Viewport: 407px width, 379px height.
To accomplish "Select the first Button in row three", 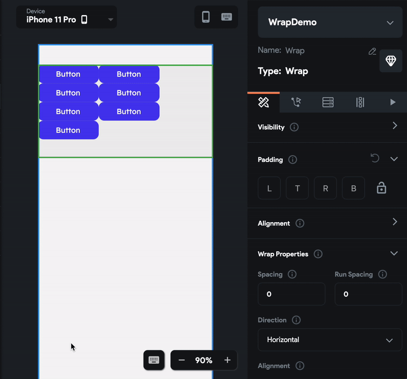I will (x=69, y=111).
